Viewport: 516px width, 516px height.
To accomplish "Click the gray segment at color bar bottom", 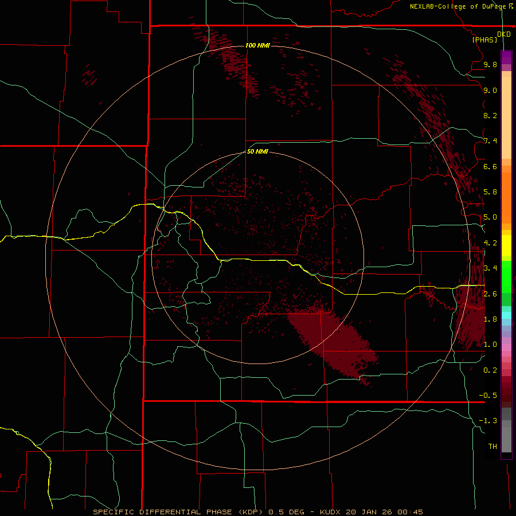I will [x=506, y=439].
